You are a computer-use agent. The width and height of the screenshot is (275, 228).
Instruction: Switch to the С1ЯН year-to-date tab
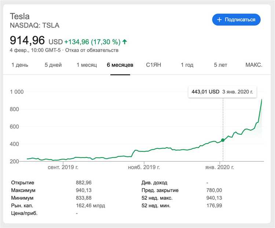[154, 65]
